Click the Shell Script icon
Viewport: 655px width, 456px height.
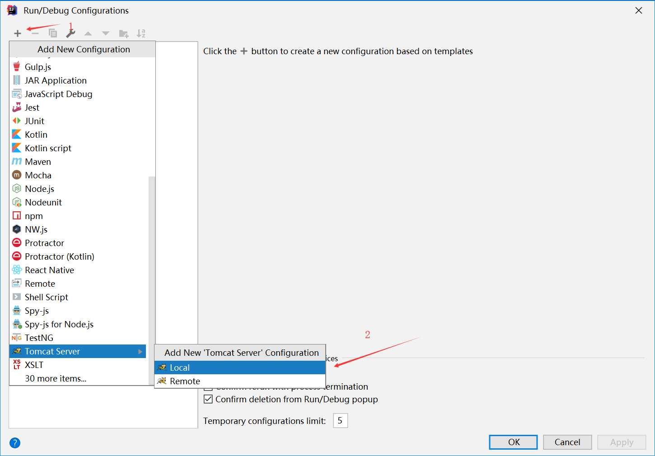click(17, 297)
